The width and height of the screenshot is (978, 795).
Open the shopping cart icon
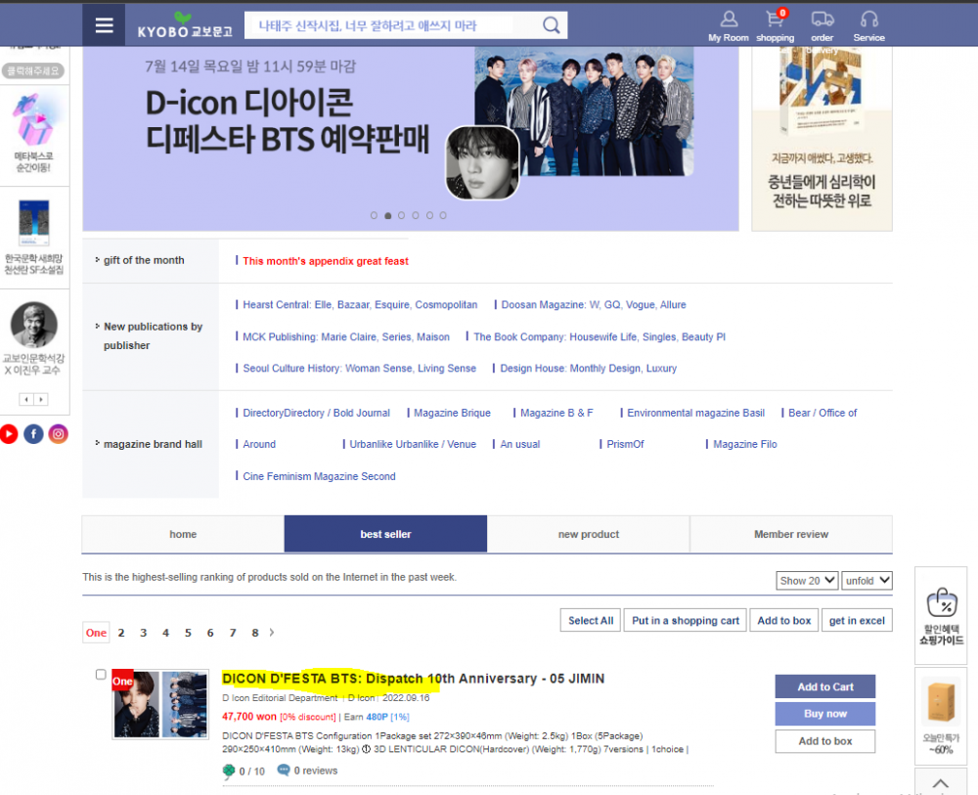[x=776, y=26]
